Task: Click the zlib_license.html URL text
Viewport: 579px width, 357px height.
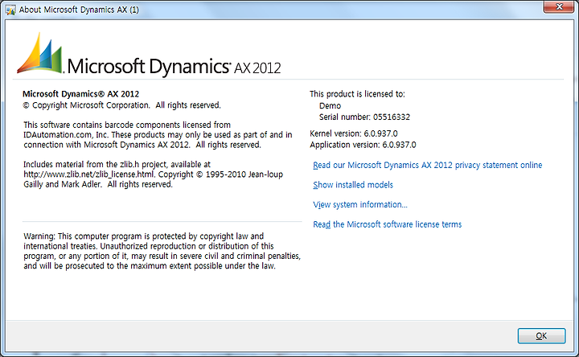Action: click(89, 174)
